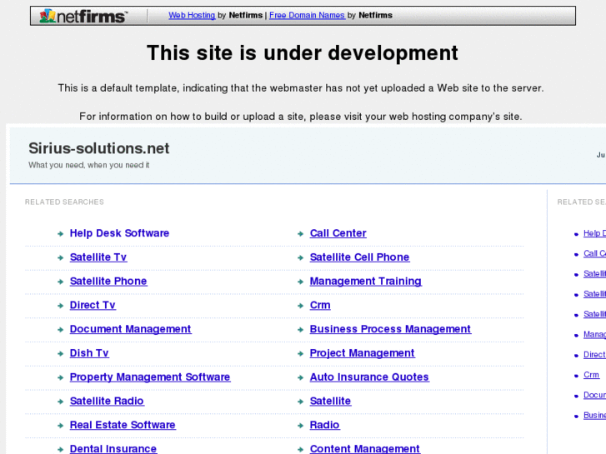Click arrow icon beside Call Center

[300, 234]
